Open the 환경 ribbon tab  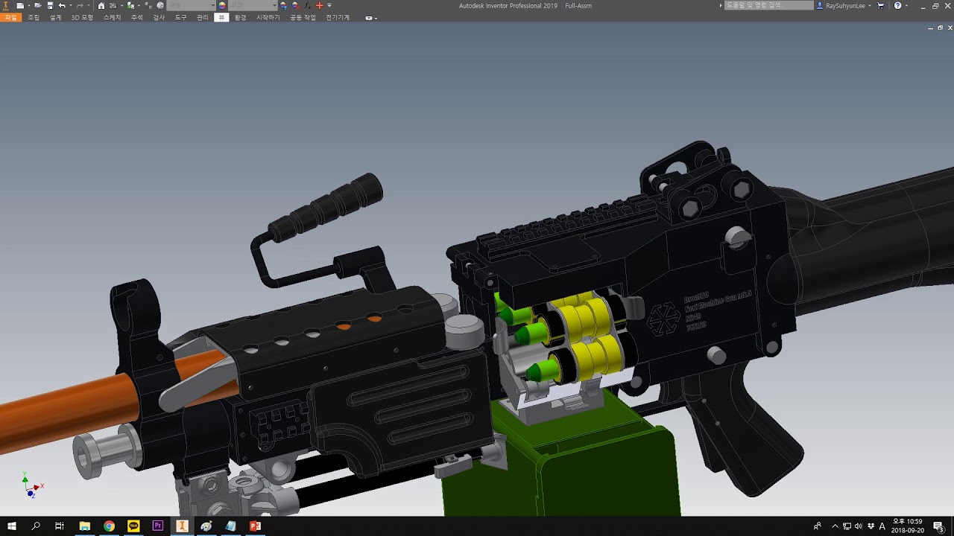240,17
